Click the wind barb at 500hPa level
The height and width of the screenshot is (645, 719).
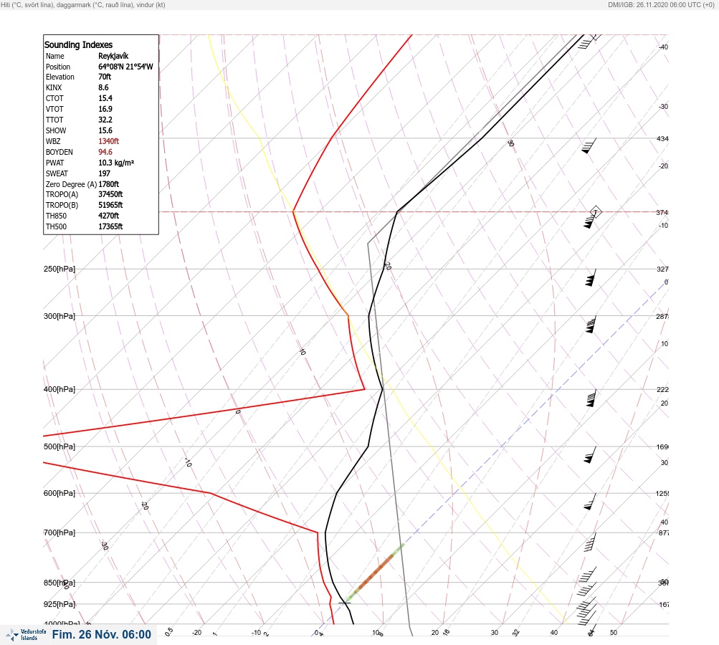pyautogui.click(x=590, y=455)
